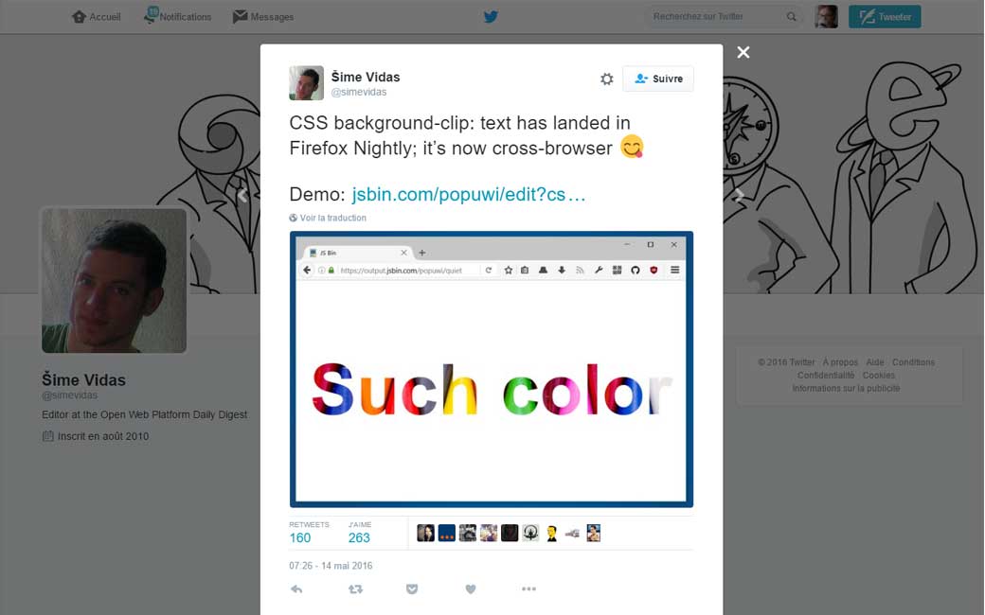Close the tweet overlay with X
The width and height of the screenshot is (985, 615).
[x=743, y=52]
